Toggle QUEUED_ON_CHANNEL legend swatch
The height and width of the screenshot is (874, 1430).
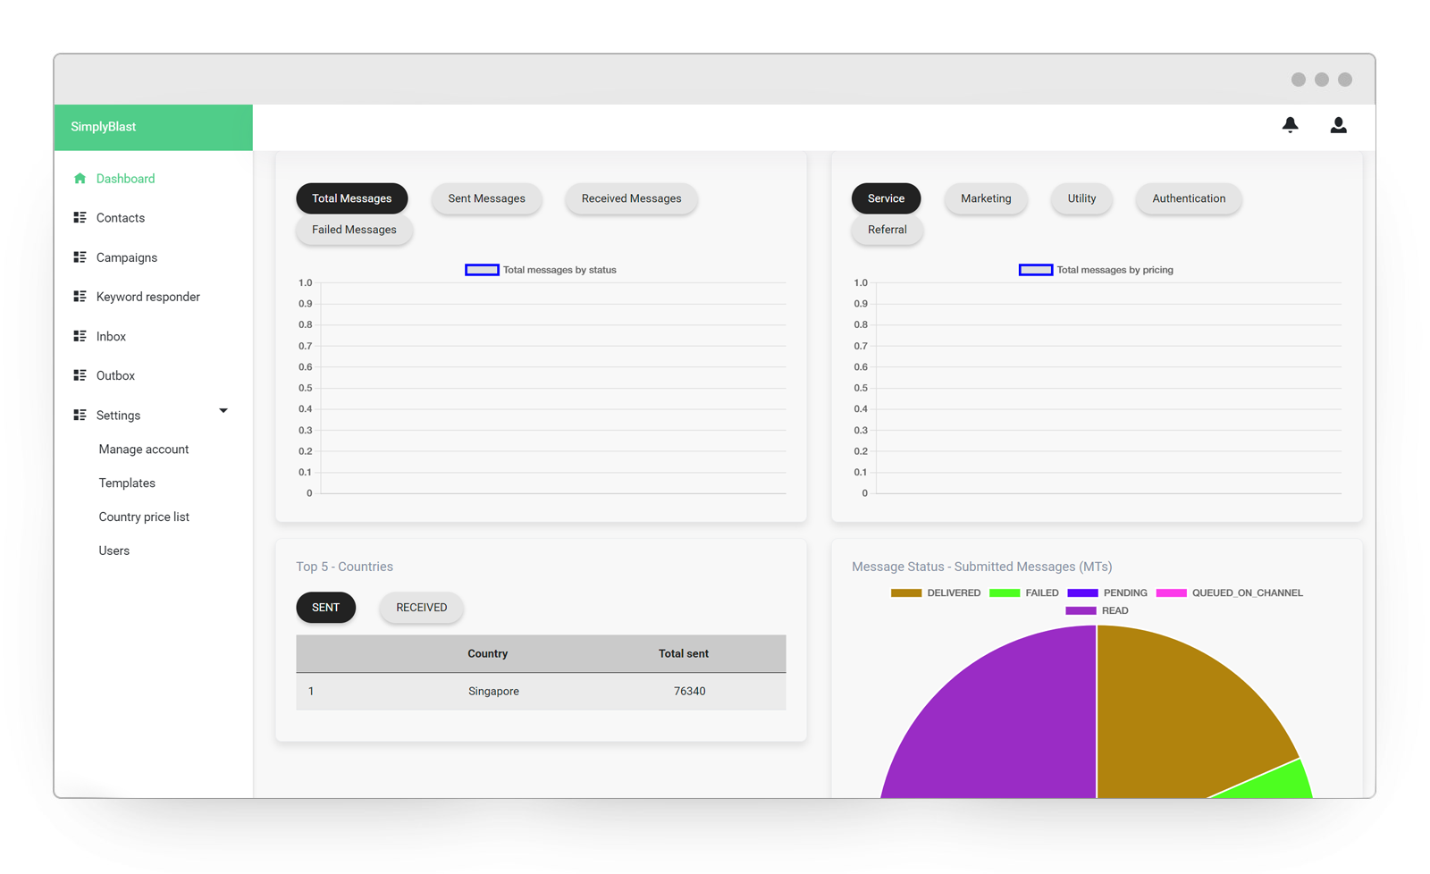tap(1171, 593)
